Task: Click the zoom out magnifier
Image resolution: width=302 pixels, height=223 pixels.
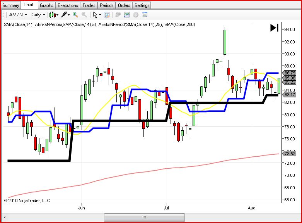Action: pyautogui.click(x=84, y=15)
